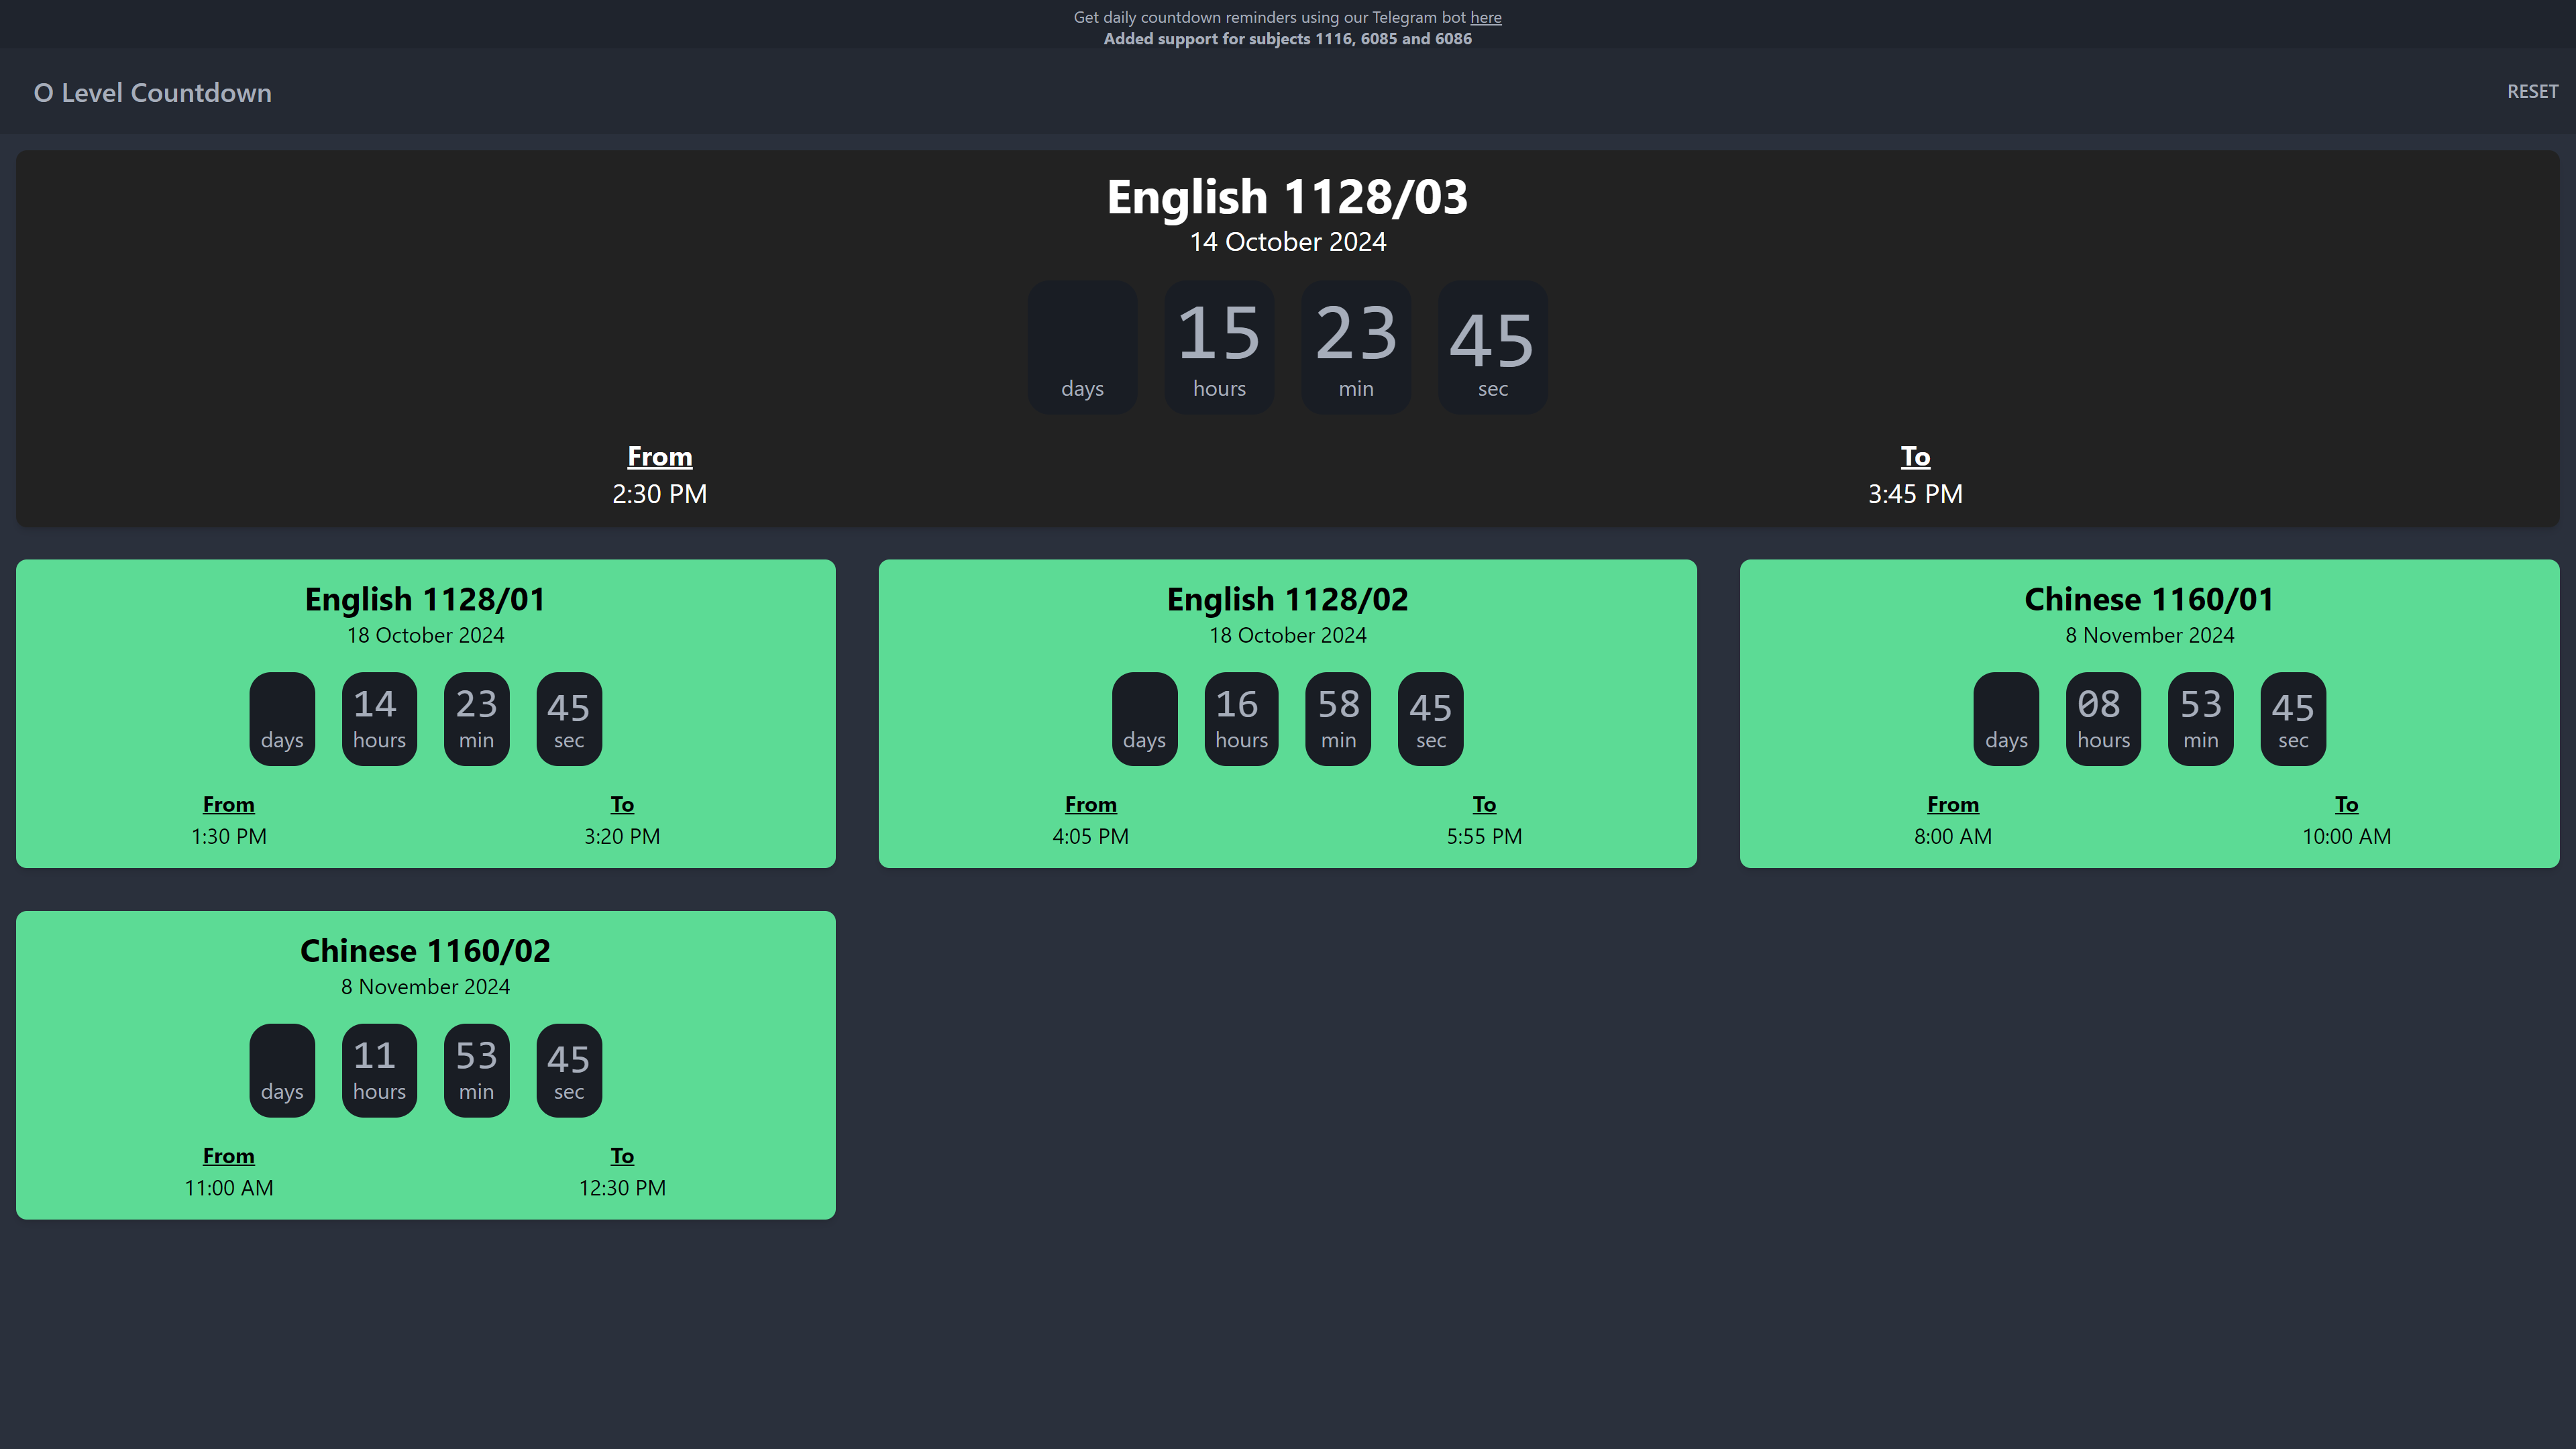Click the 8 November 2024 date under Chinese 1160/02
Image resolution: width=2576 pixels, height=1449 pixels.
[x=425, y=987]
